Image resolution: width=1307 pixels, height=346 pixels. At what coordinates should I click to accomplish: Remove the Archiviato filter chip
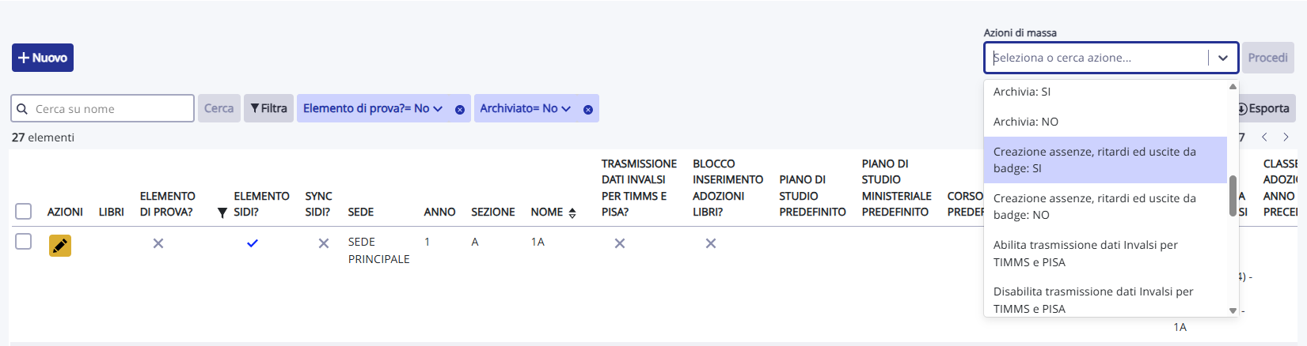[588, 110]
